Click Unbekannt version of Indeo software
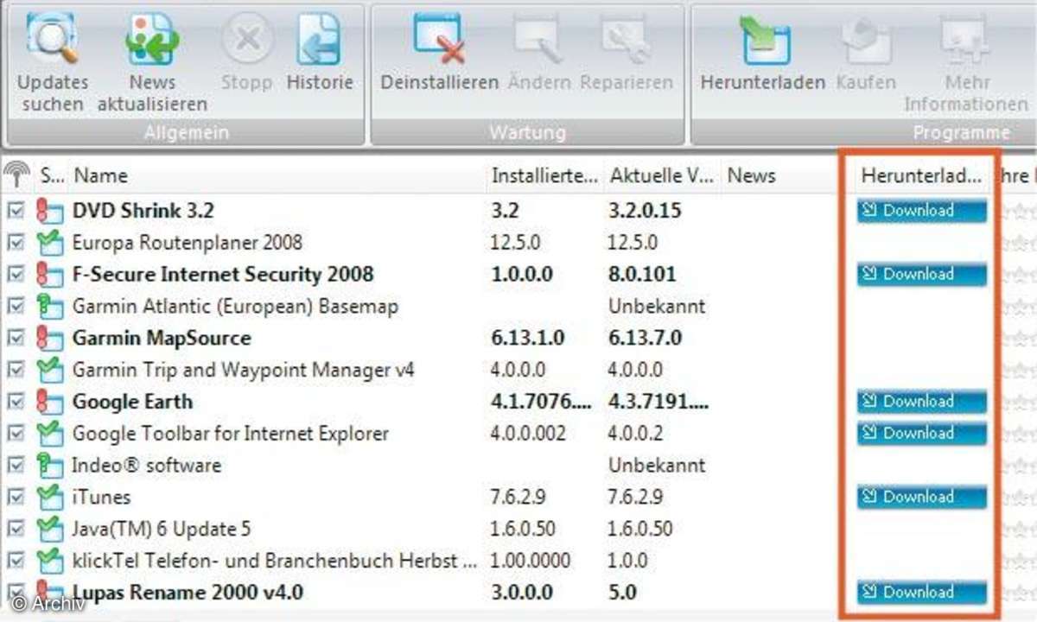 pos(657,466)
